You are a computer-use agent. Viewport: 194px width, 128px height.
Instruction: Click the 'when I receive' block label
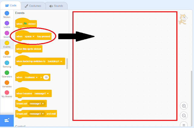point(24,94)
